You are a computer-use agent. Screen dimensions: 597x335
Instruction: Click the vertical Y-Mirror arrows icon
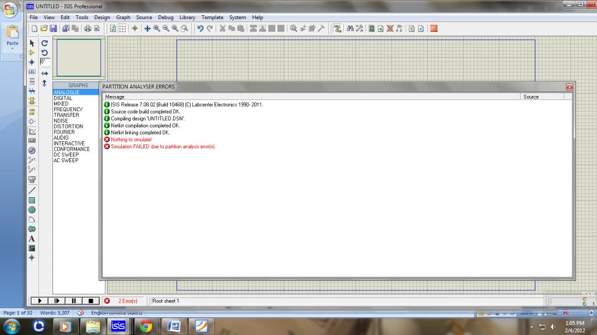tap(44, 83)
